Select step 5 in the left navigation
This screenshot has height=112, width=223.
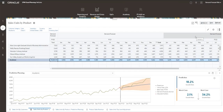3,48
